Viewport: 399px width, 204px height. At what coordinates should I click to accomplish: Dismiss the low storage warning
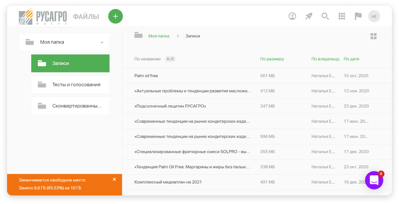point(114,180)
